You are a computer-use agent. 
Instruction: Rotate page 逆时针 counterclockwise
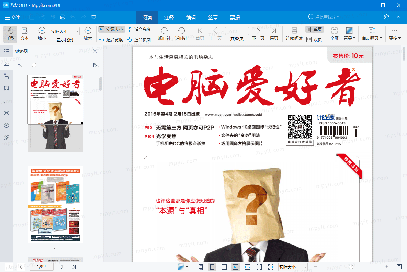coord(181,34)
